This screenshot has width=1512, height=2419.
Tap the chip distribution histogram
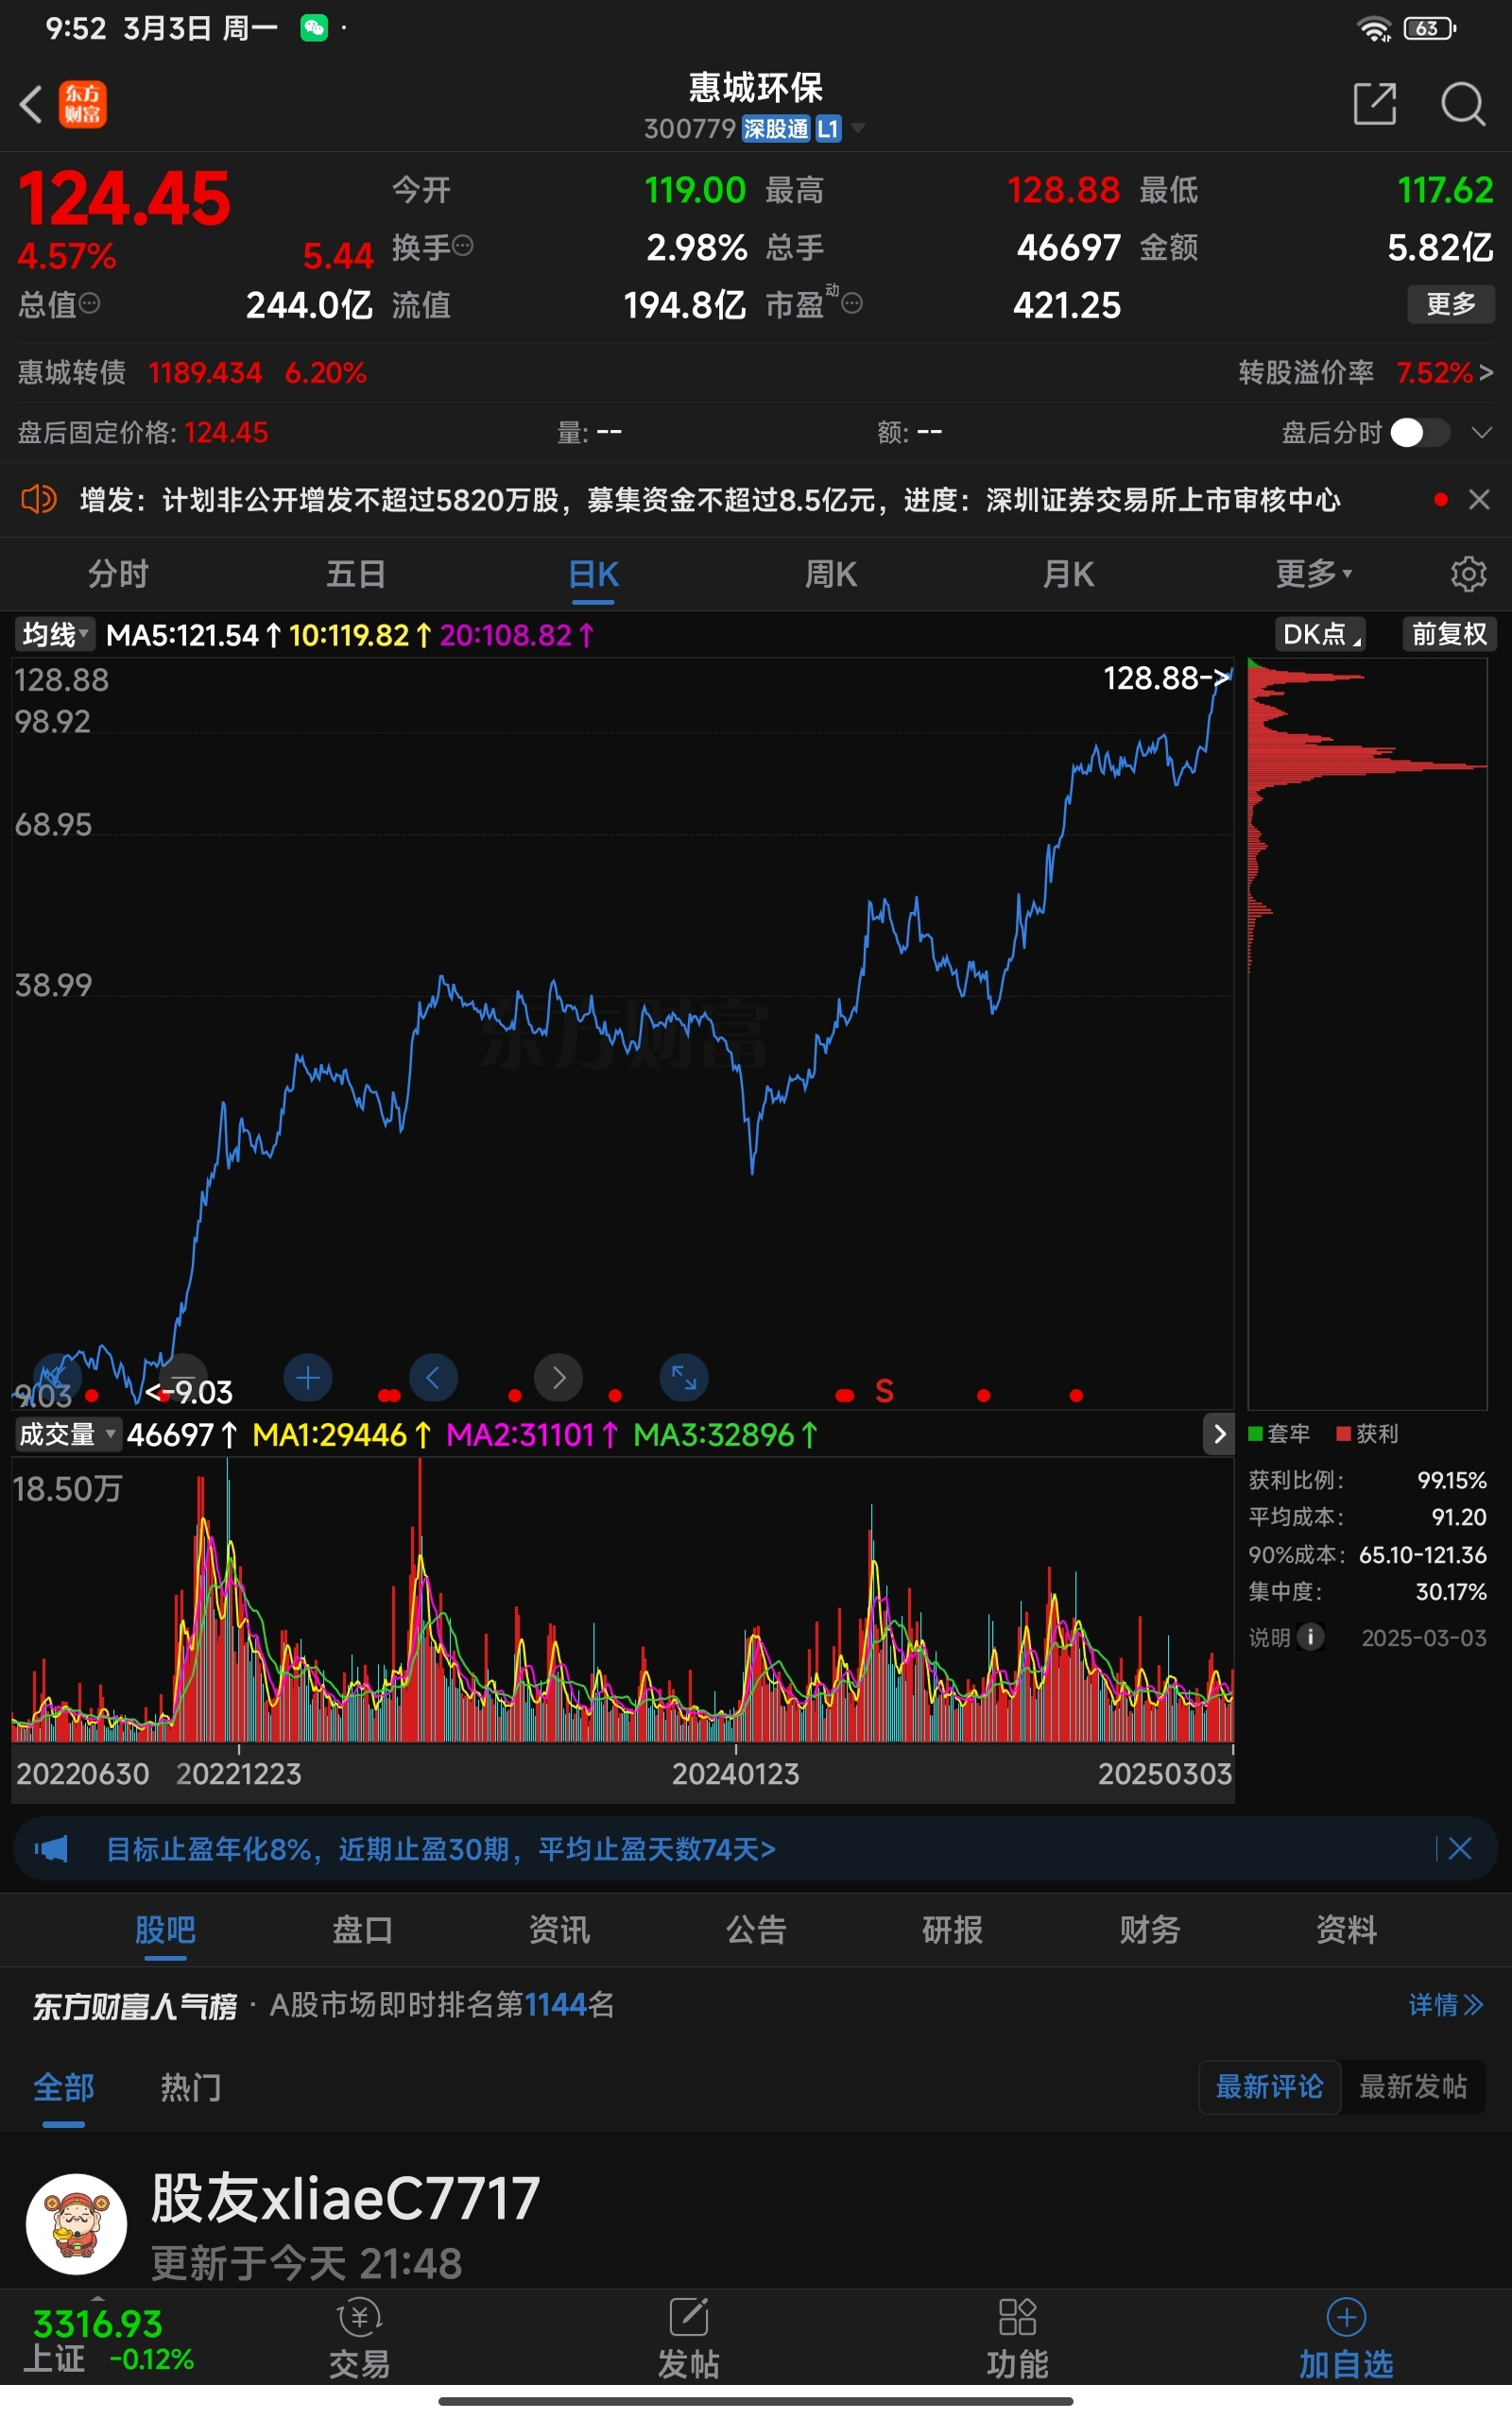point(1367,1034)
